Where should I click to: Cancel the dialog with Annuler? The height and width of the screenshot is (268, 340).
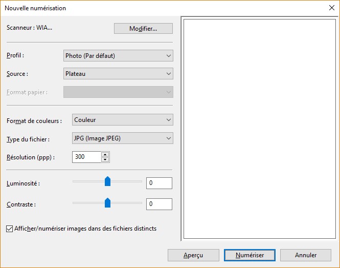tap(306, 255)
